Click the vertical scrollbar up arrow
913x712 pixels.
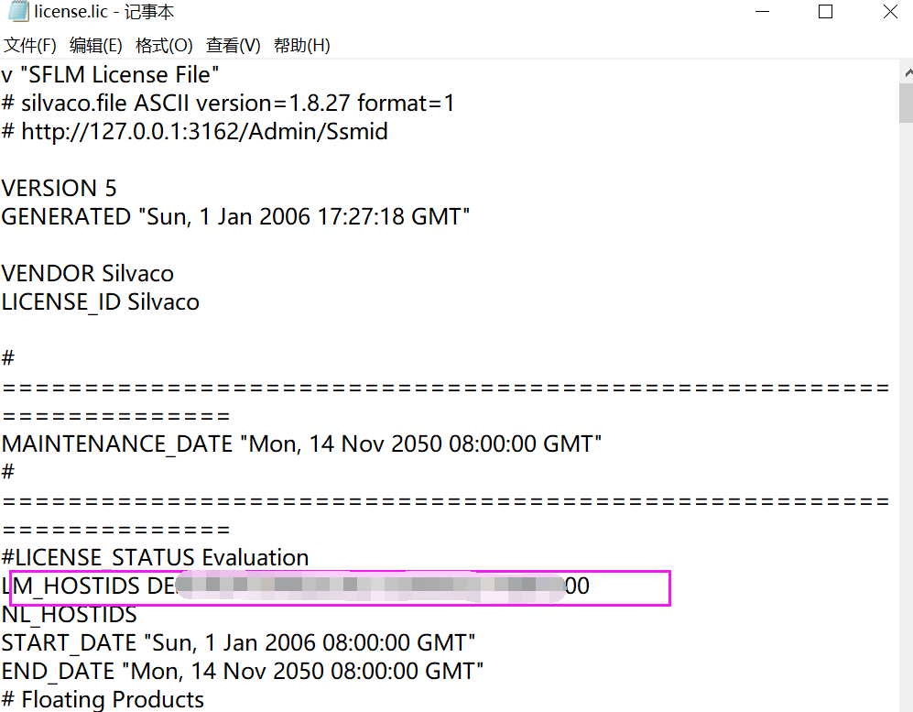pyautogui.click(x=907, y=72)
